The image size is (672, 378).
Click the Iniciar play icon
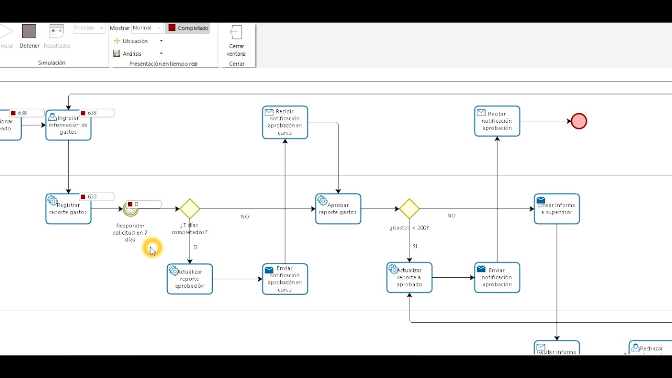[x=5, y=31]
